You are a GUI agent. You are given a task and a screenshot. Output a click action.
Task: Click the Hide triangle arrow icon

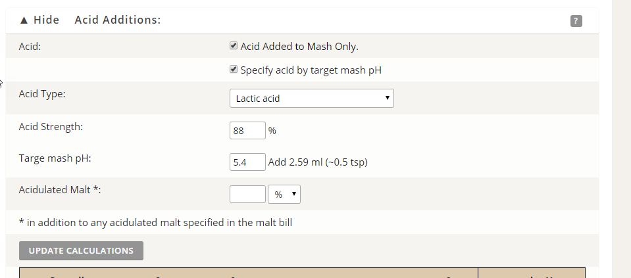click(x=24, y=20)
